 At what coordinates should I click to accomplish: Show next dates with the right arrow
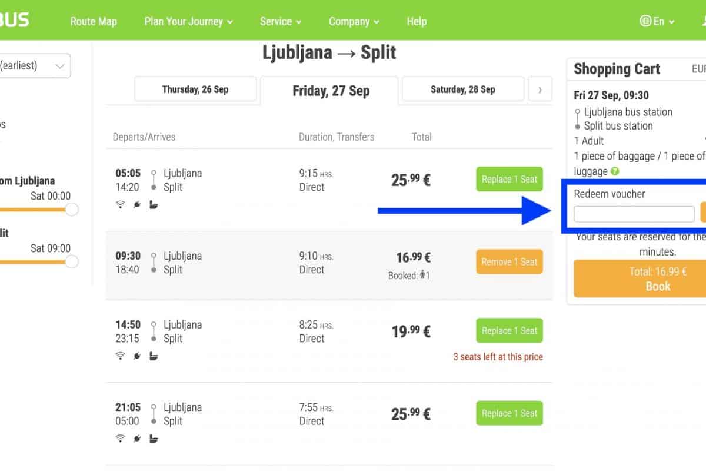(x=540, y=89)
